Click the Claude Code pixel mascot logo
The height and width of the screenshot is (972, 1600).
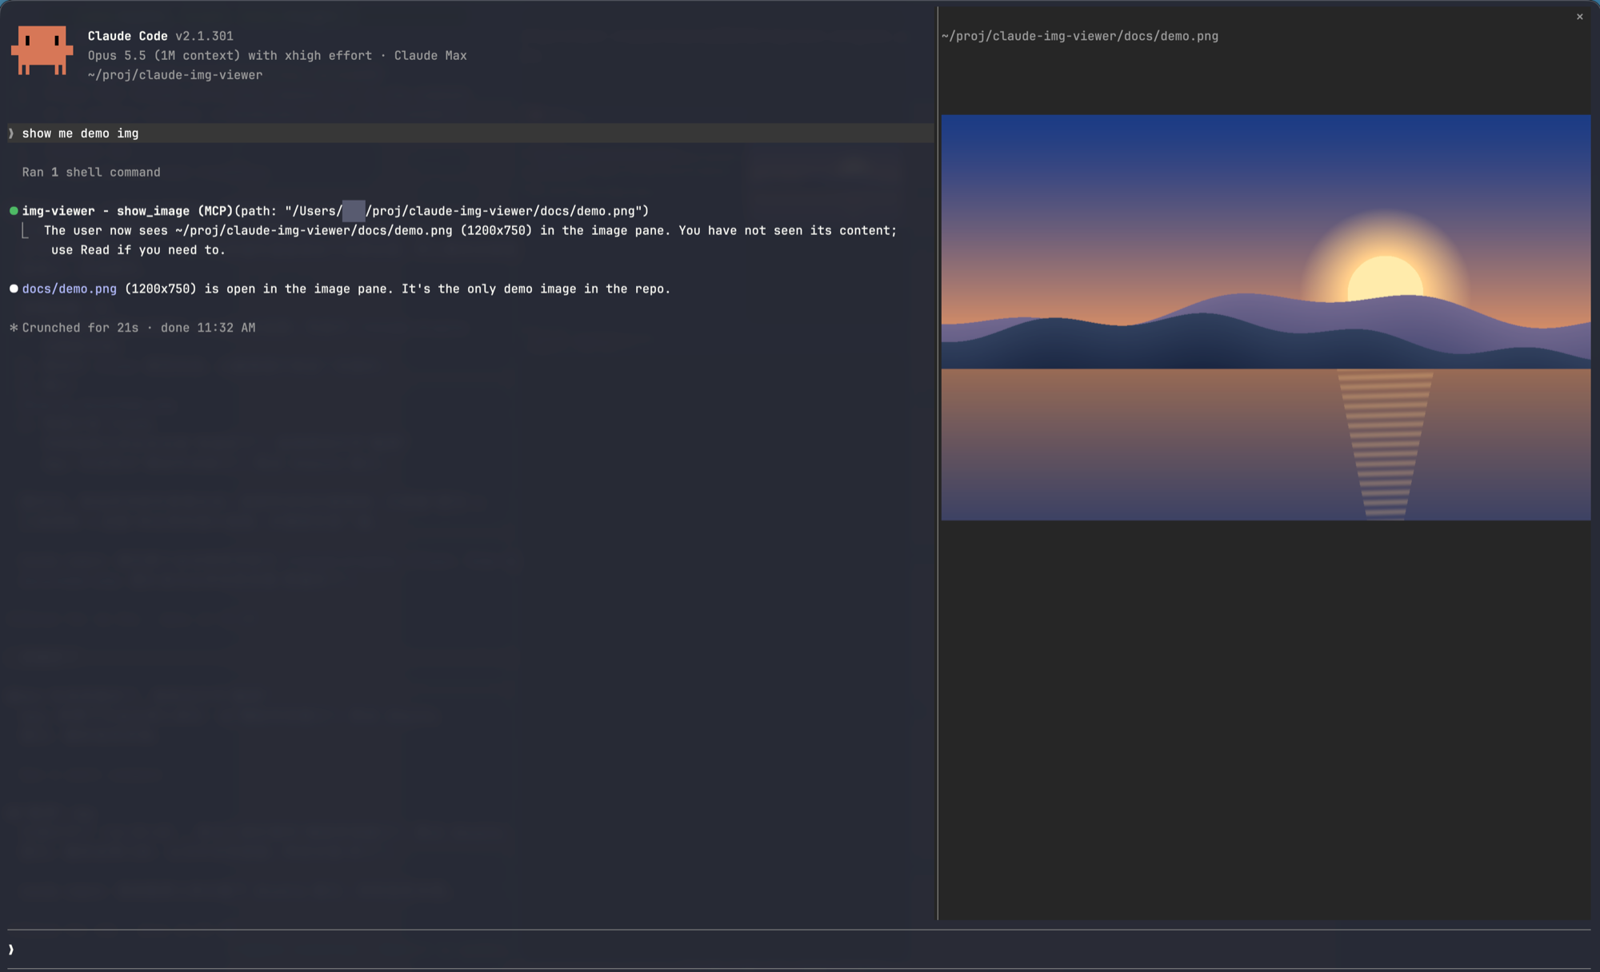(x=42, y=50)
